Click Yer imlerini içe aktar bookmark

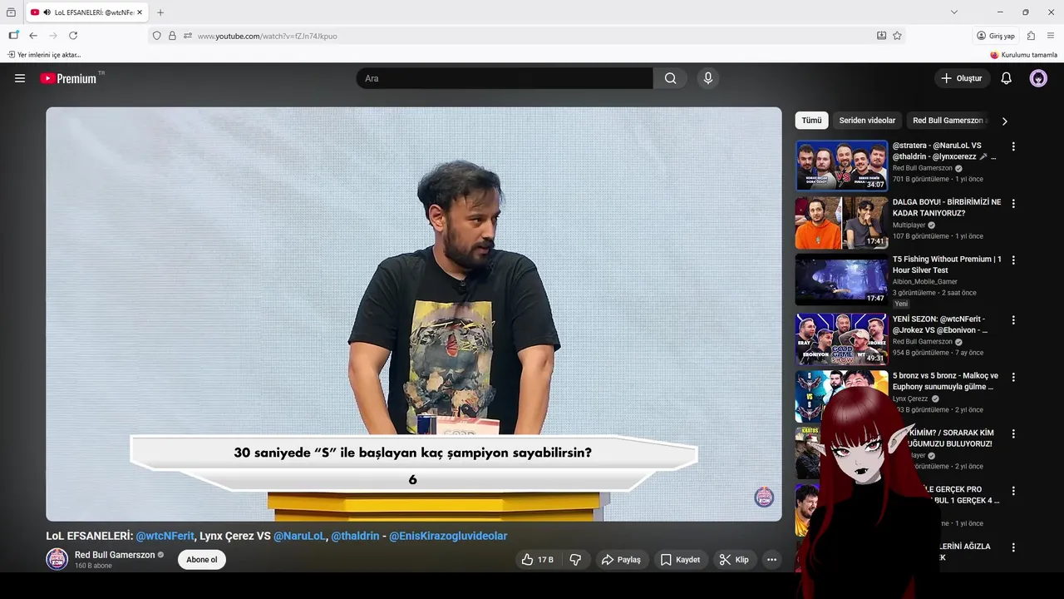click(44, 55)
